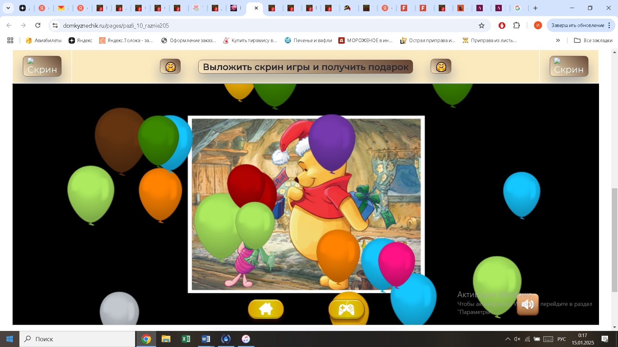Image resolution: width=618 pixels, height=347 pixels.
Task: Open the apps grid in bookmarks bar
Action: click(x=10, y=40)
